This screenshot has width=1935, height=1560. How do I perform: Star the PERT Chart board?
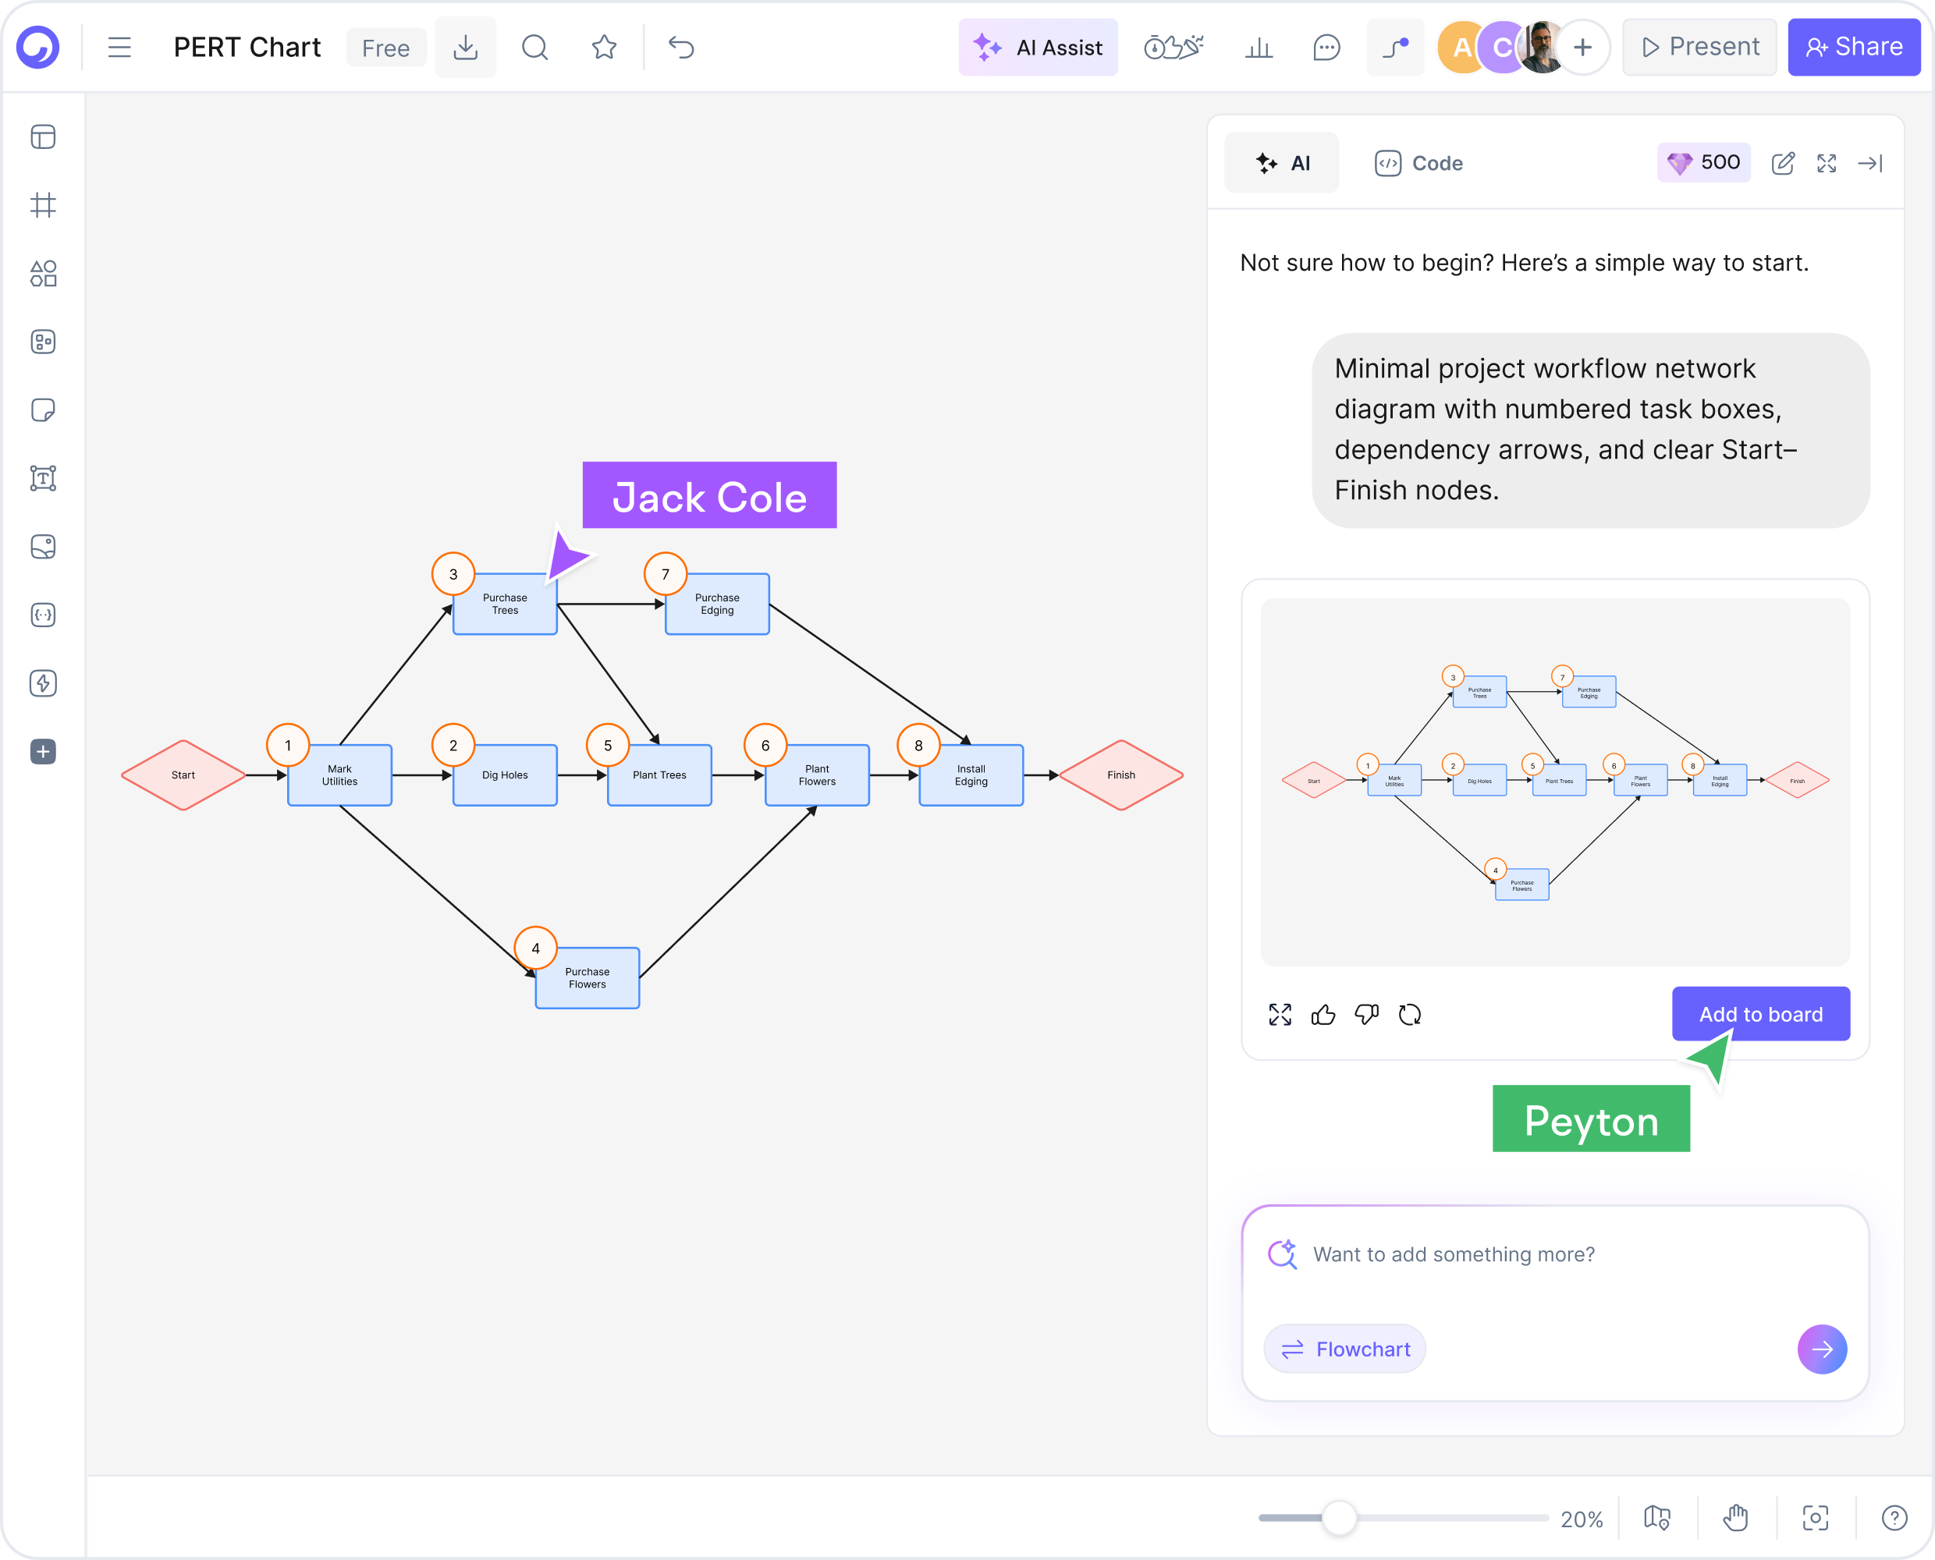tap(604, 48)
